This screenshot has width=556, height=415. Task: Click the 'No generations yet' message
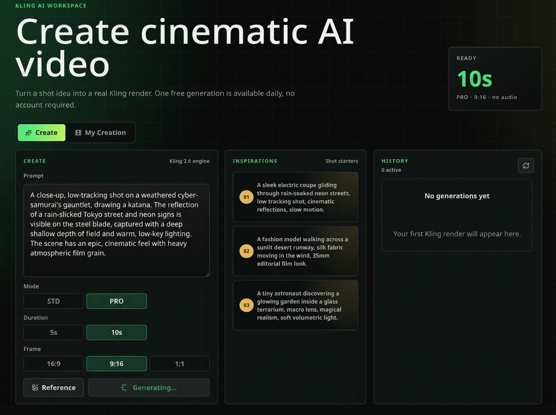[x=457, y=196]
